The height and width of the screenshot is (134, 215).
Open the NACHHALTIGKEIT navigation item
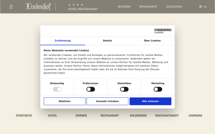click(167, 116)
